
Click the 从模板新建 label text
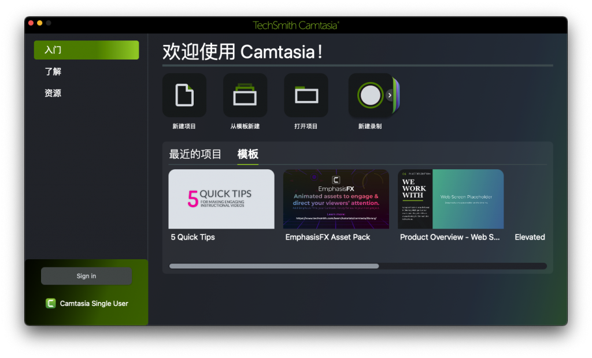[245, 126]
